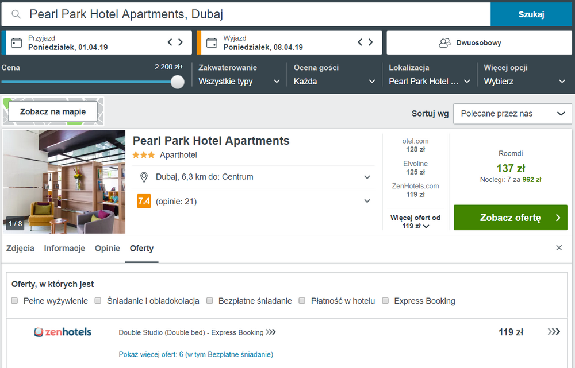Open the Pokaż więcej ofert link
575x368 pixels.
pyautogui.click(x=196, y=354)
